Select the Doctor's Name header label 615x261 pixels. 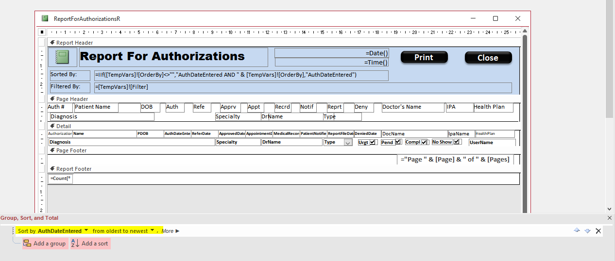click(x=413, y=107)
